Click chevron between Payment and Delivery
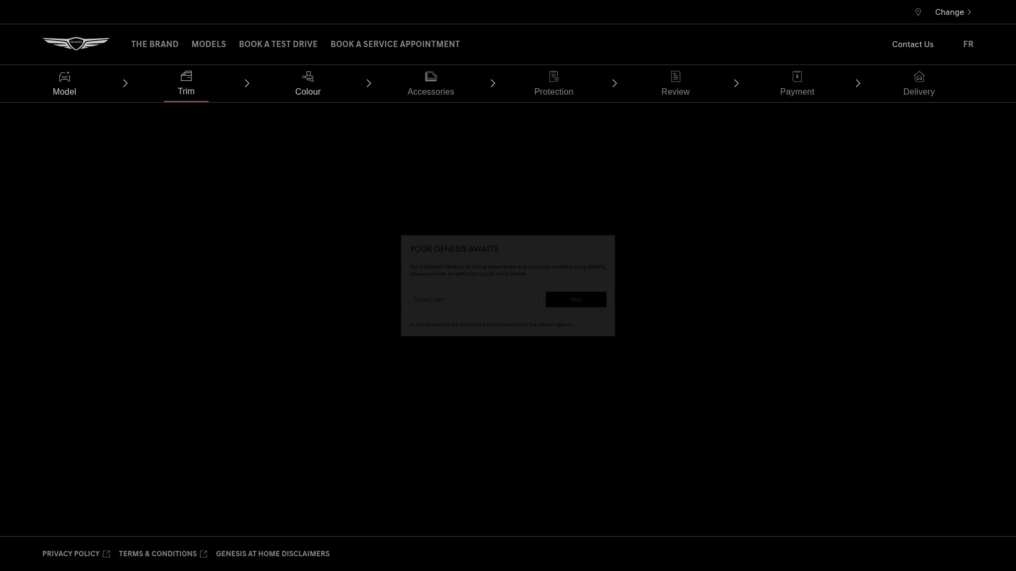 (x=858, y=84)
